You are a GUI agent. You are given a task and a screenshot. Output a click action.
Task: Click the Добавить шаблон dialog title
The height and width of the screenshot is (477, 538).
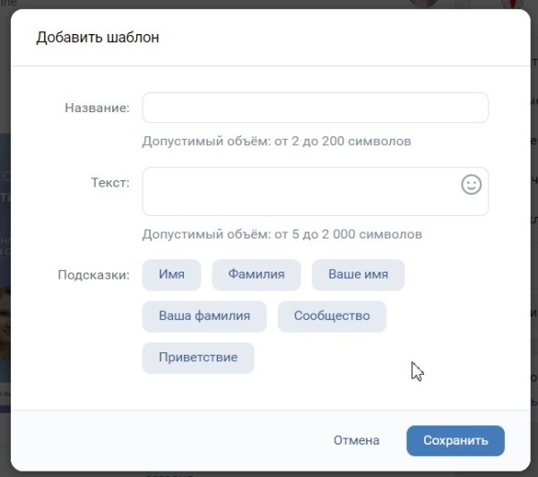[x=97, y=38]
